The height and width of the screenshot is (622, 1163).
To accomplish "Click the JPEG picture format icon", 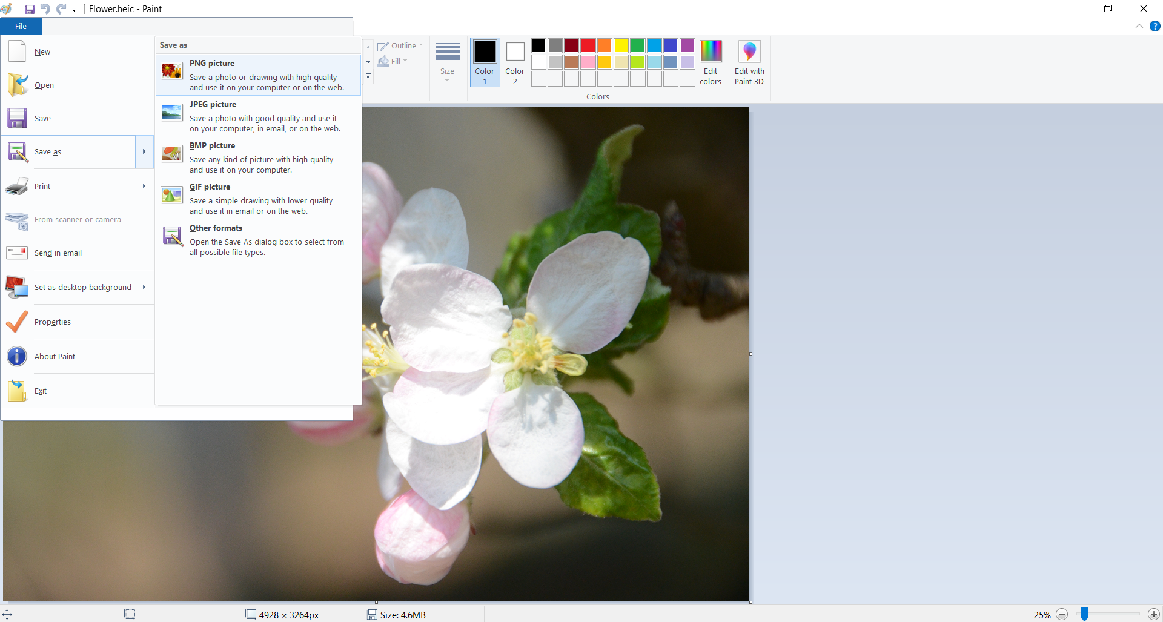I will [172, 112].
